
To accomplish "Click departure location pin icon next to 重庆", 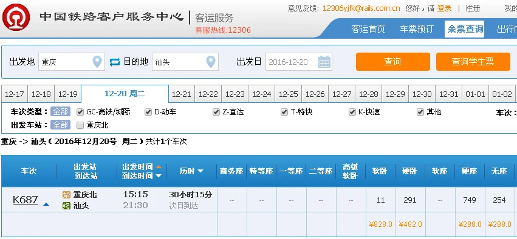I will [x=97, y=61].
